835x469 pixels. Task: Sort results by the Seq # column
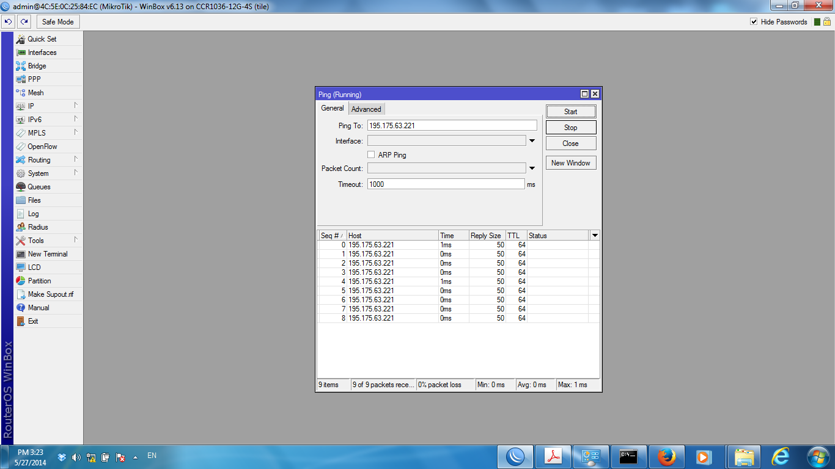point(333,236)
